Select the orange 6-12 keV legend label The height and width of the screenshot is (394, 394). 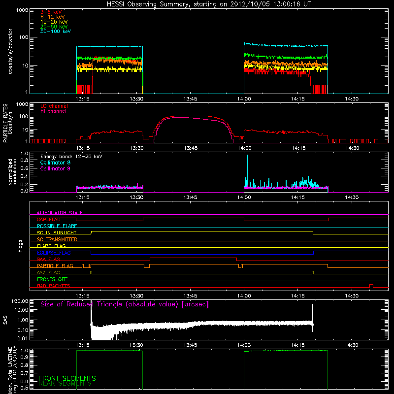click(x=53, y=17)
